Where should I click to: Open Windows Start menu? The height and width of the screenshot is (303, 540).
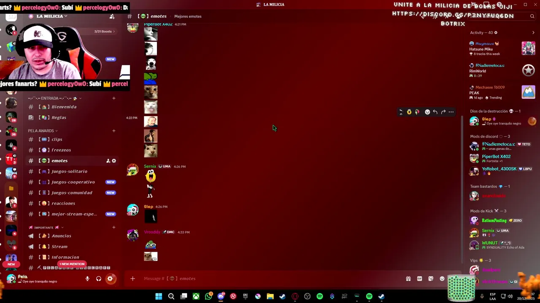(x=159, y=297)
